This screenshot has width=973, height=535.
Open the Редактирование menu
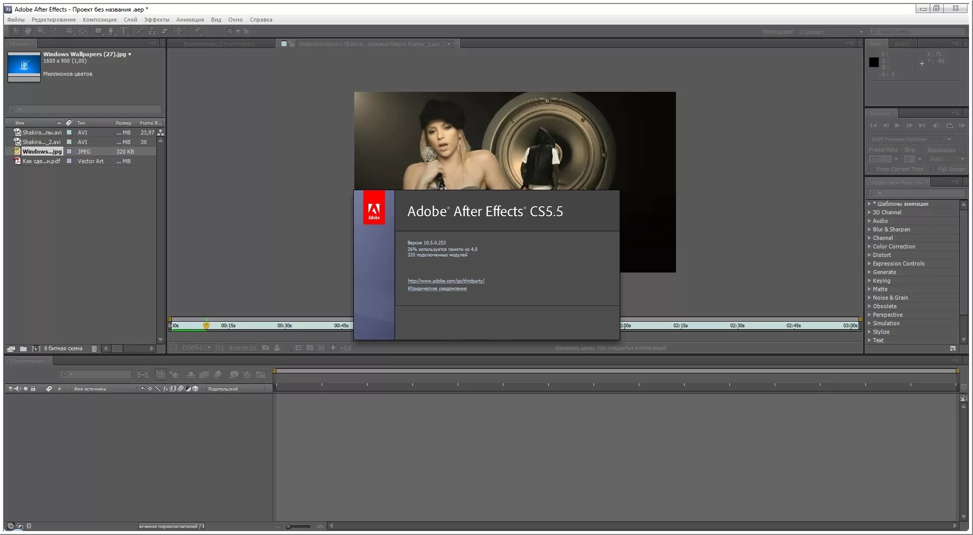[x=53, y=20]
